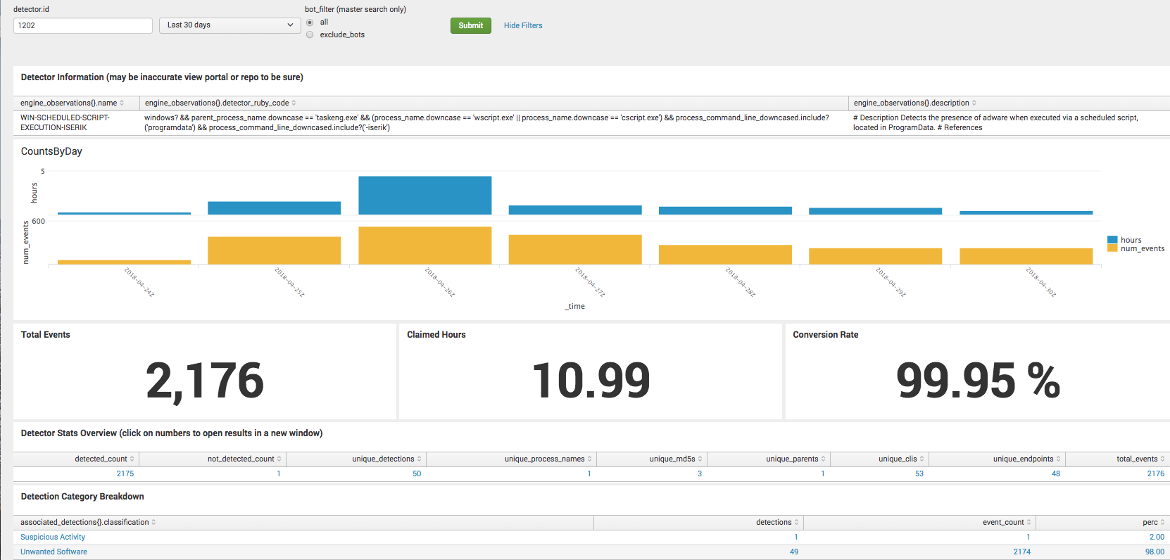
Task: Click sort icon beside unique_endpoints header
Action: coord(1059,459)
